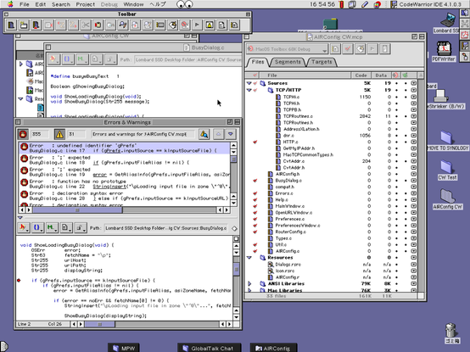Open the functions {} popup in Errors & Warnings source pane
Viewport: 470px width, 352px height.
37,228
